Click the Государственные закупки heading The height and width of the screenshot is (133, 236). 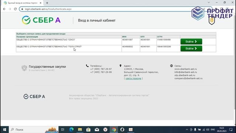47,66
